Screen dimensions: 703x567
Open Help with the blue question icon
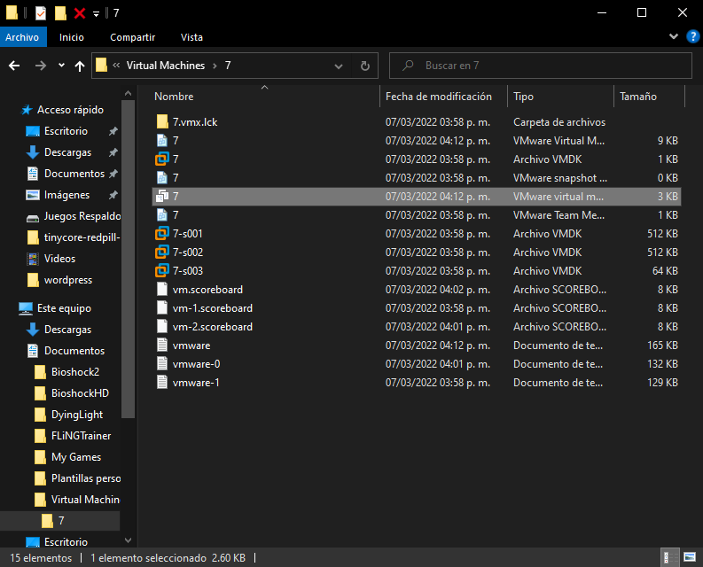coord(692,36)
